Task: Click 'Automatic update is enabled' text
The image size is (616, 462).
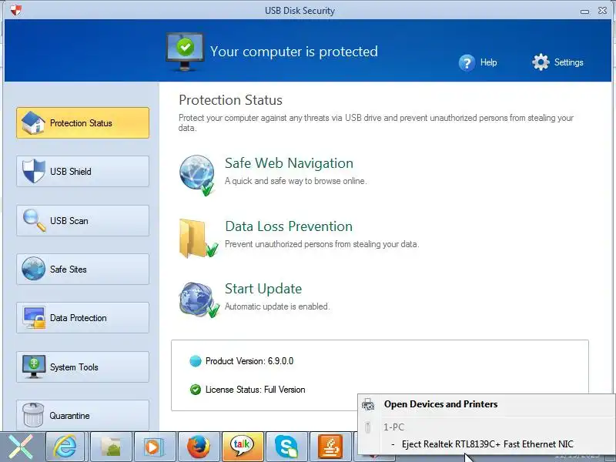Action: point(277,306)
